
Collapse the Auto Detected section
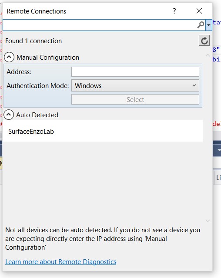(9, 115)
